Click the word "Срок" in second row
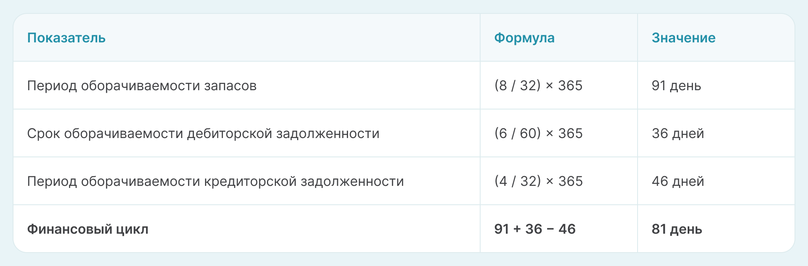The height and width of the screenshot is (266, 808). [43, 133]
